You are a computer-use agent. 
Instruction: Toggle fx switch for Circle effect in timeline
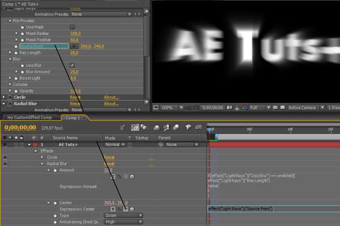(5, 157)
